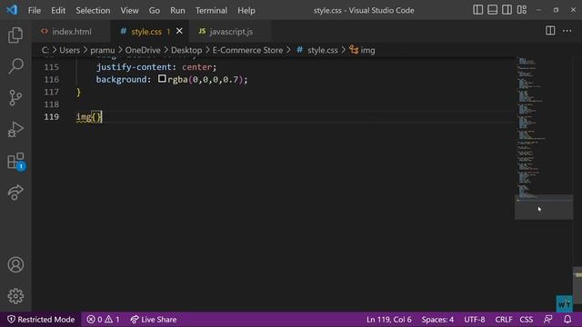Open the Source Control view
582x327 pixels.
[15, 98]
